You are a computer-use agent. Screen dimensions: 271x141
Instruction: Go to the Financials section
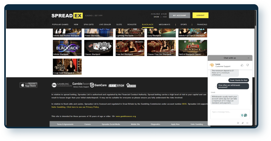pyautogui.click(x=202, y=25)
